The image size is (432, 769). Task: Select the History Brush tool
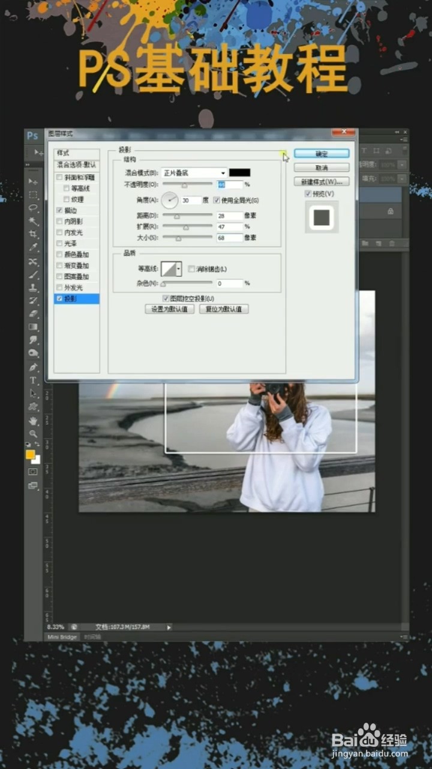(33, 300)
